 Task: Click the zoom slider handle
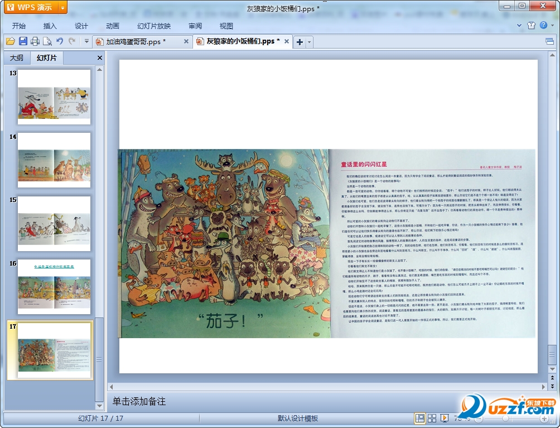coord(505,418)
